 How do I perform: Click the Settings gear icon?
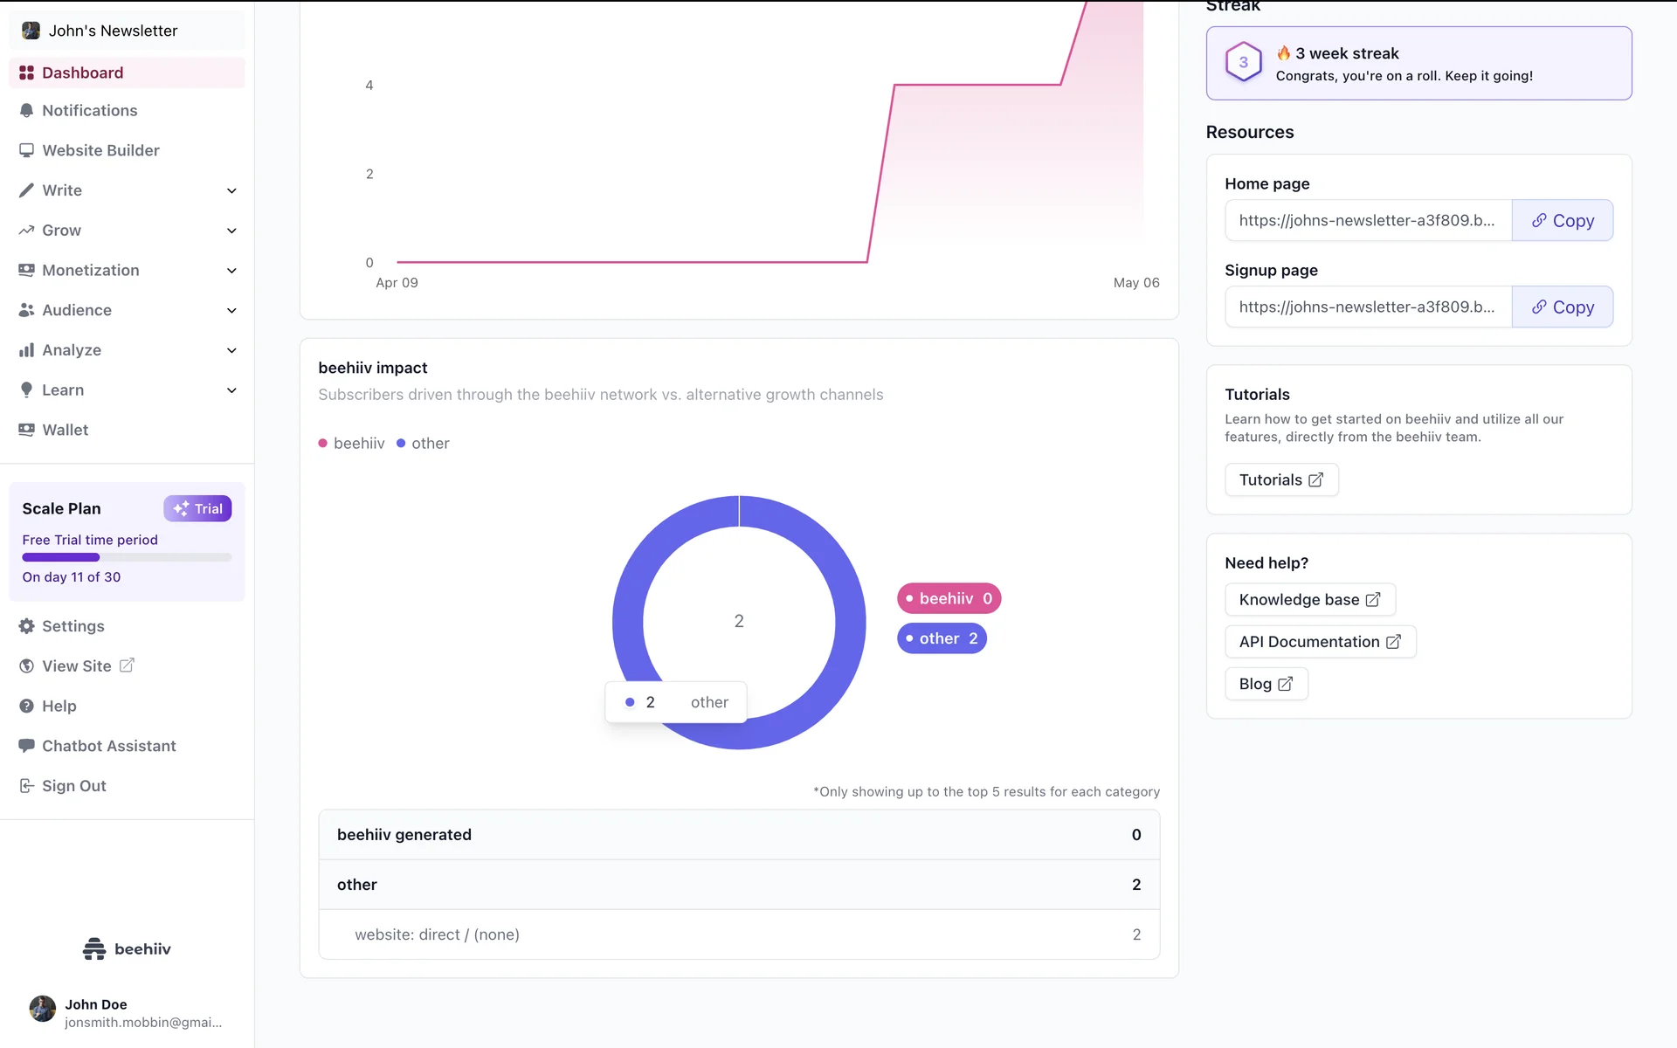point(26,626)
